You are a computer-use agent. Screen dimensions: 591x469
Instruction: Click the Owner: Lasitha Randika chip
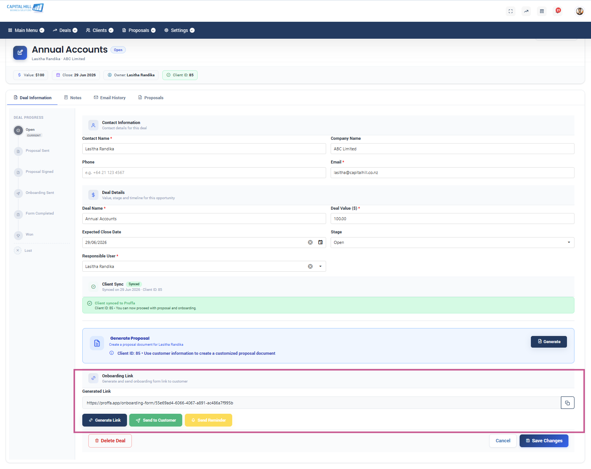[131, 75]
